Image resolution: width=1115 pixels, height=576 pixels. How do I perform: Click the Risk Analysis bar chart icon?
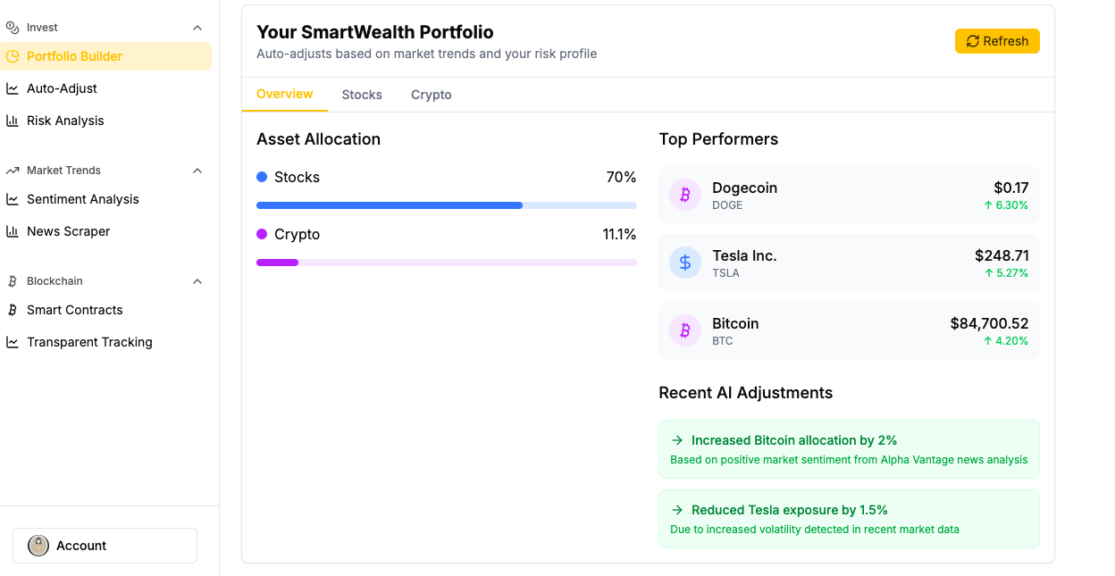coord(13,121)
